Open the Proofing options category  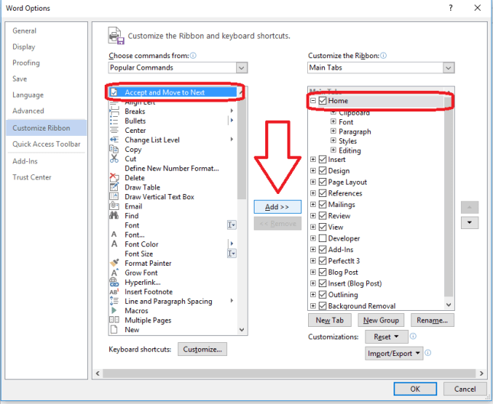click(x=26, y=63)
